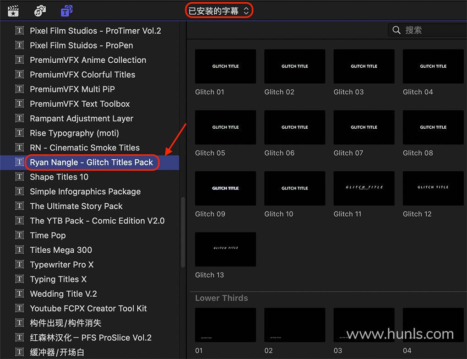Click the T icon beside Titles Mega 300
Viewport: 467px width, 359px height.
pyautogui.click(x=19, y=250)
